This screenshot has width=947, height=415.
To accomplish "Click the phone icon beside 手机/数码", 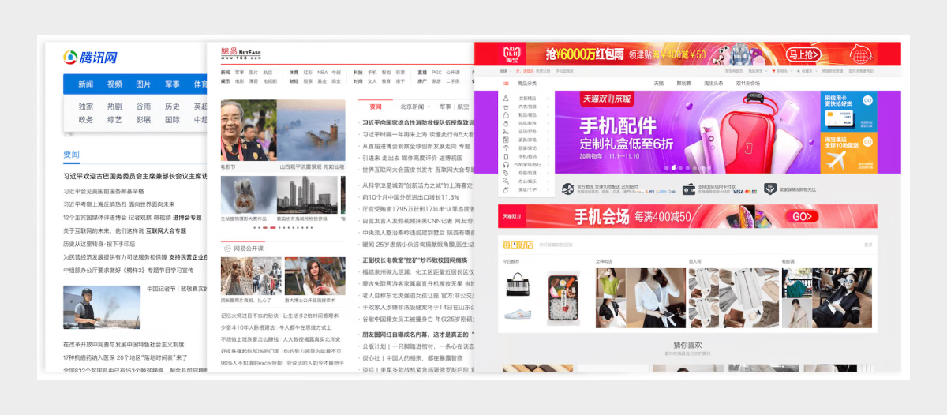I will (x=506, y=156).
